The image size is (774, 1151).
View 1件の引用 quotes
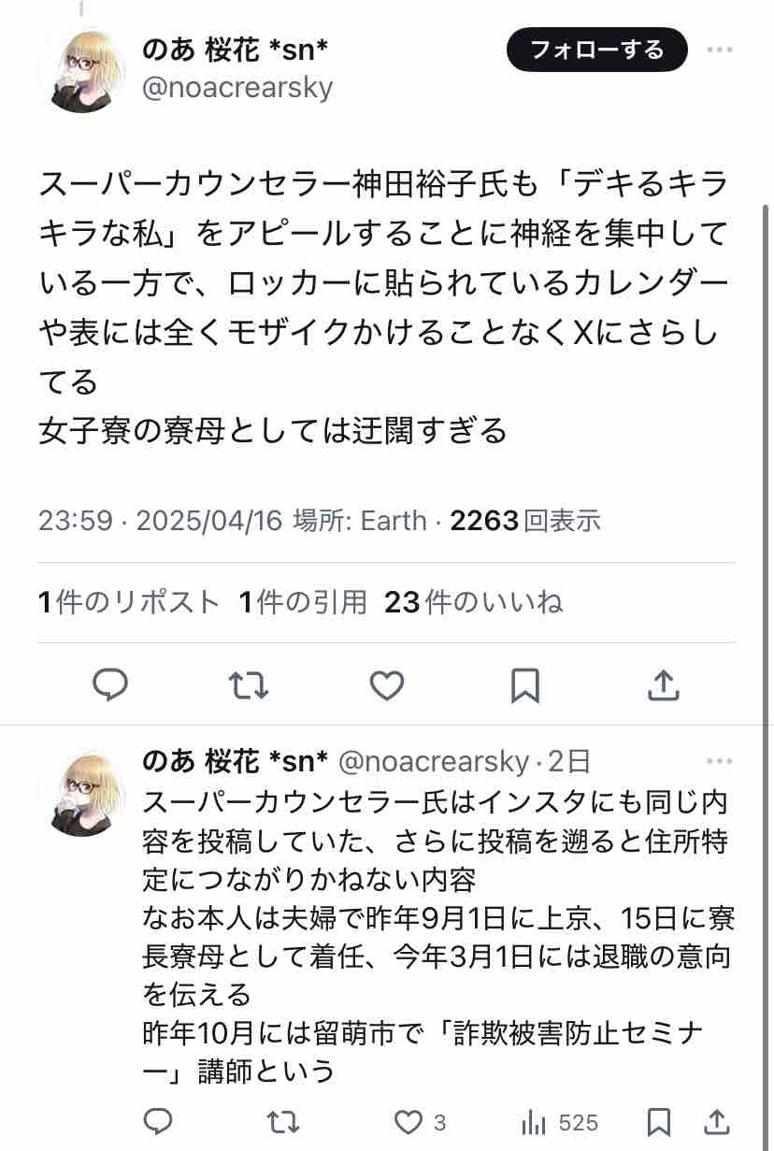click(x=303, y=602)
